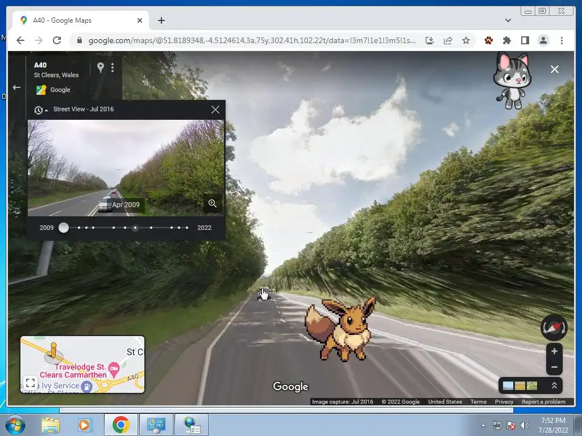Viewport: 582px width, 436px height.
Task: Click the magnifier on preview image
Action: pyautogui.click(x=213, y=203)
